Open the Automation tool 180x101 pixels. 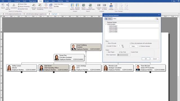[14, 6]
